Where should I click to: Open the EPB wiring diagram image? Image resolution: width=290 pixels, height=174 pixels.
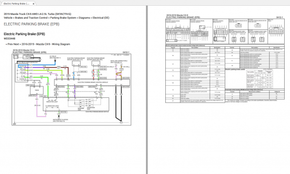tap(72, 87)
